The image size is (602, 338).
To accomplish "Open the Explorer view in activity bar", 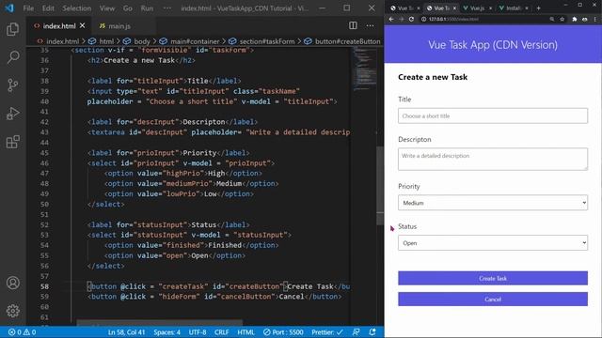I will point(12,29).
